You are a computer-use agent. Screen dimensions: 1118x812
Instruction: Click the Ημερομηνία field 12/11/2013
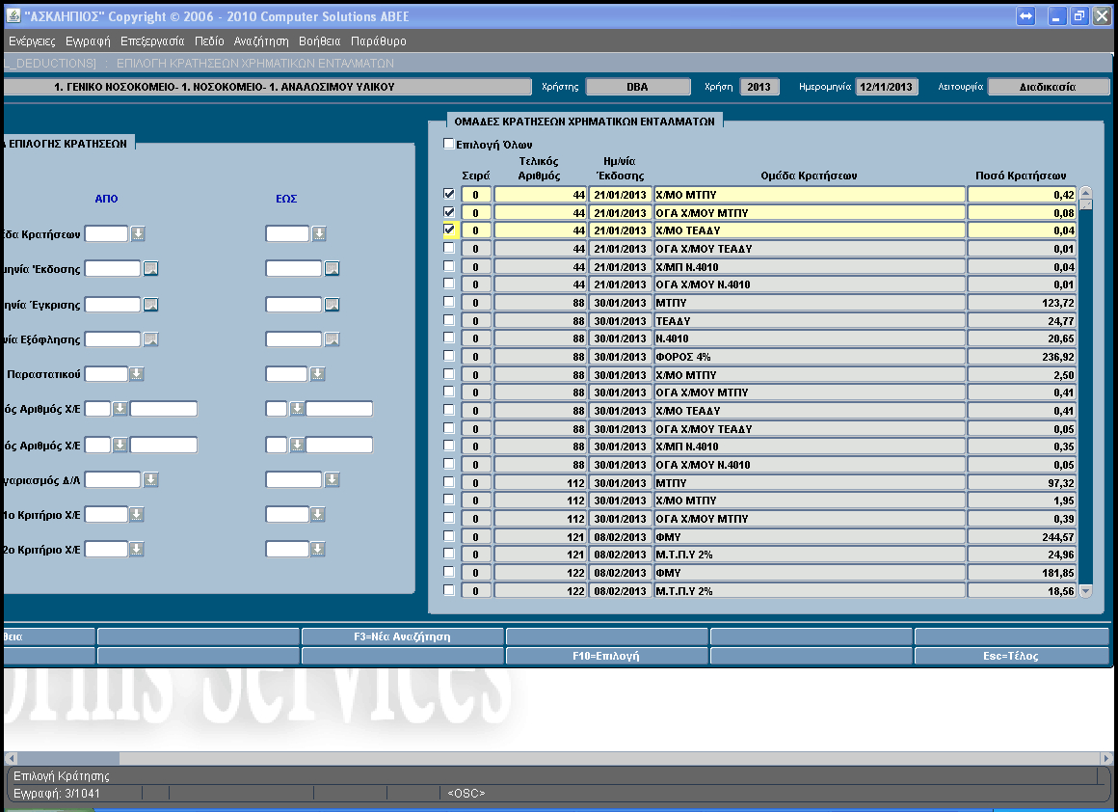887,87
